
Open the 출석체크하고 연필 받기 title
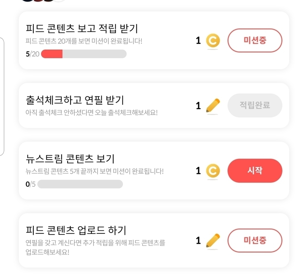click(75, 100)
